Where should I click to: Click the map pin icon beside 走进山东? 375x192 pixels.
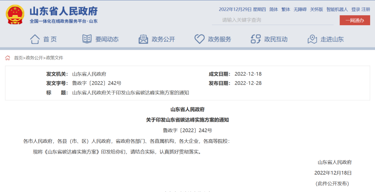pyautogui.click(x=312, y=39)
